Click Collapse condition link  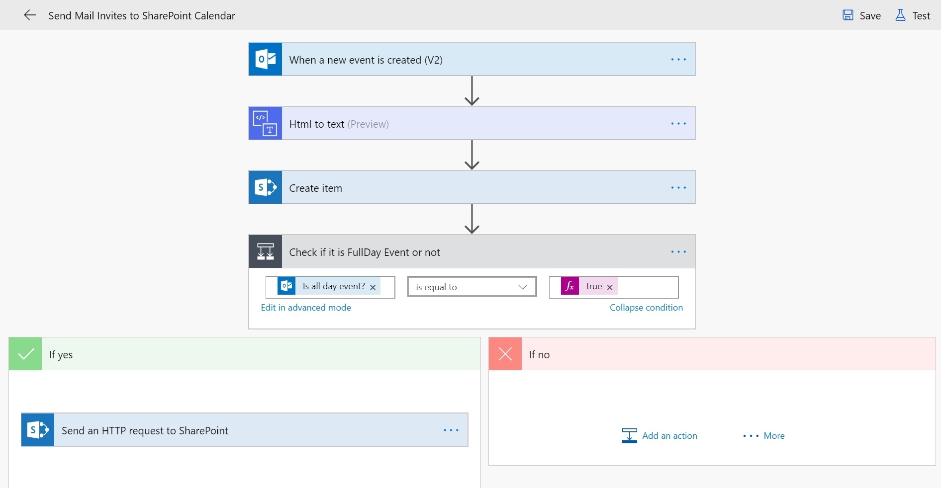point(646,308)
